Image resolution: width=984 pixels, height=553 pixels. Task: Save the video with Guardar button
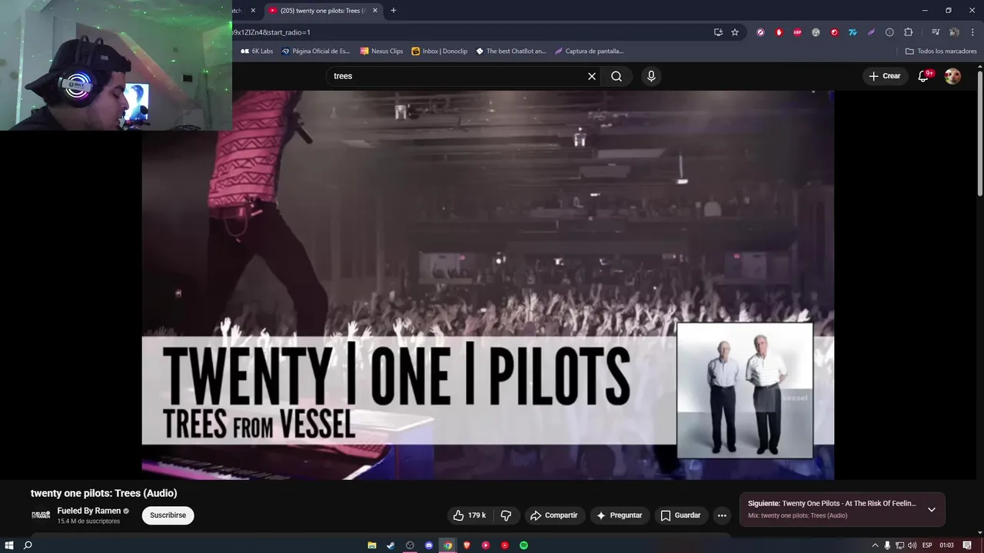click(x=680, y=515)
